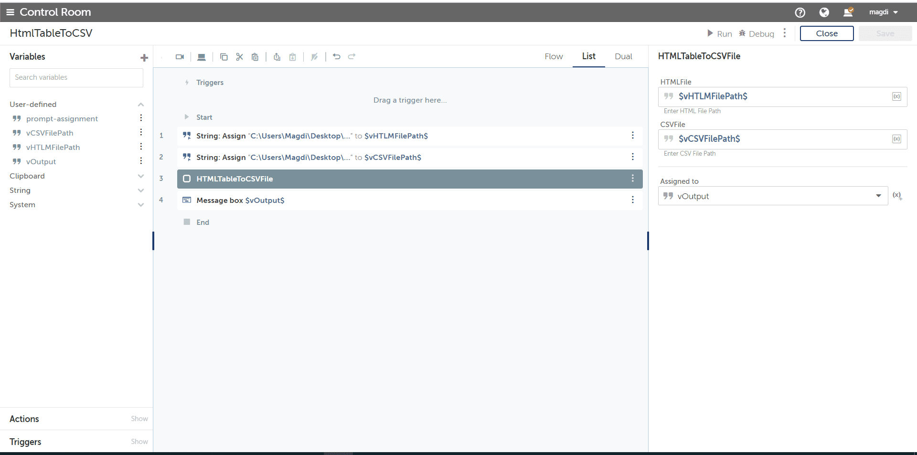917x455 pixels.
Task: Open options menu for line 1 action
Action: coord(633,136)
